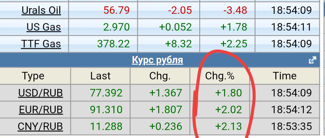Viewport: 325px width, 138px height.
Task: Click the expand icon in Курс рубля header
Action: pos(312,60)
